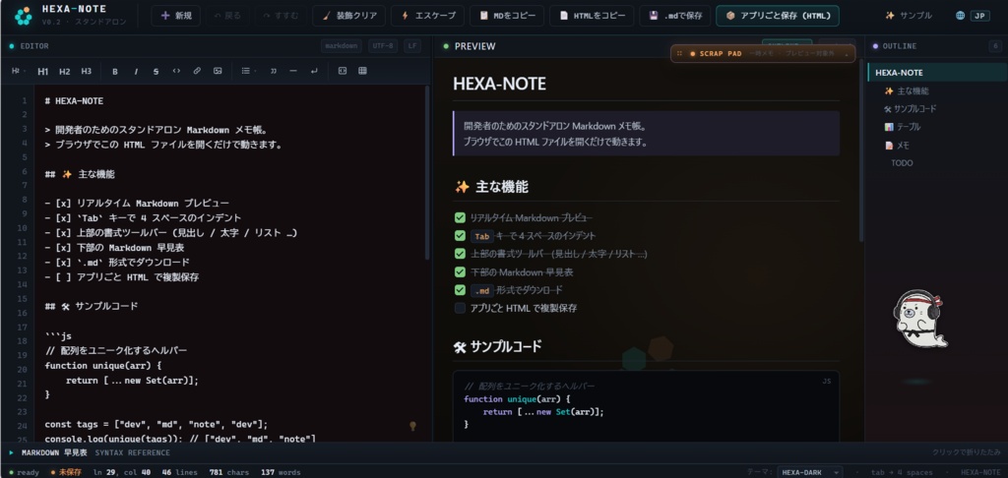This screenshot has width=1008, height=478.
Task: Click the MDをコピー button
Action: pyautogui.click(x=507, y=16)
